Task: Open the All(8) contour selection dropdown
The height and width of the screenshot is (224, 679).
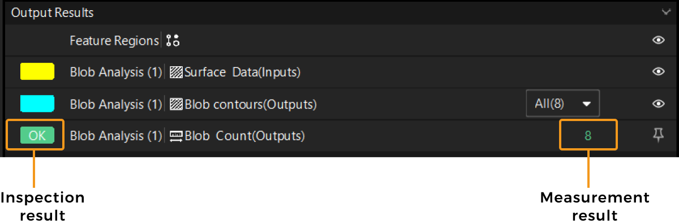Action: coord(562,104)
